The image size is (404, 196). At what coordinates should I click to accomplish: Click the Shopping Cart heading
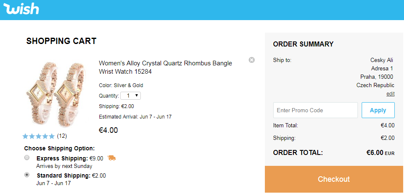coord(61,41)
